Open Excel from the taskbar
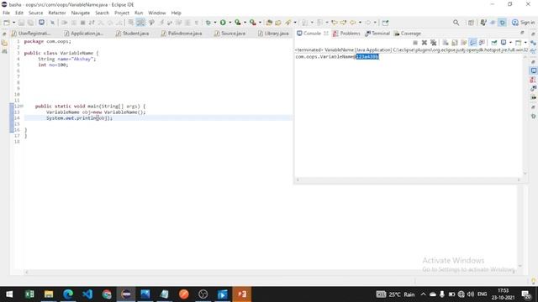The width and height of the screenshot is (538, 302). 29,294
